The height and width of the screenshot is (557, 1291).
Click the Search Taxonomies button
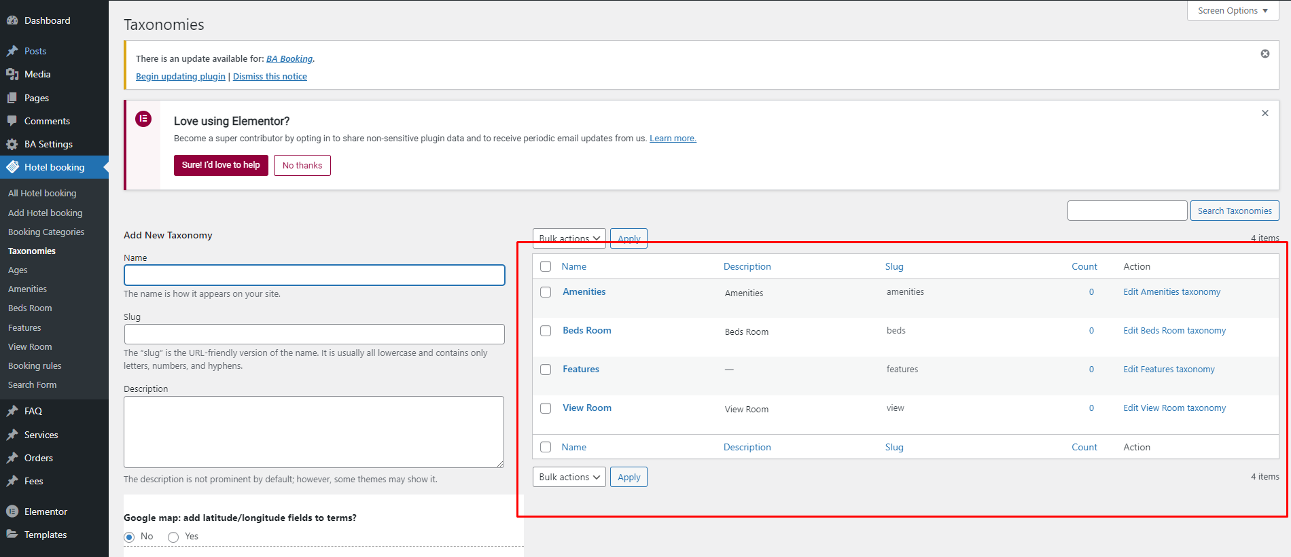pos(1234,211)
